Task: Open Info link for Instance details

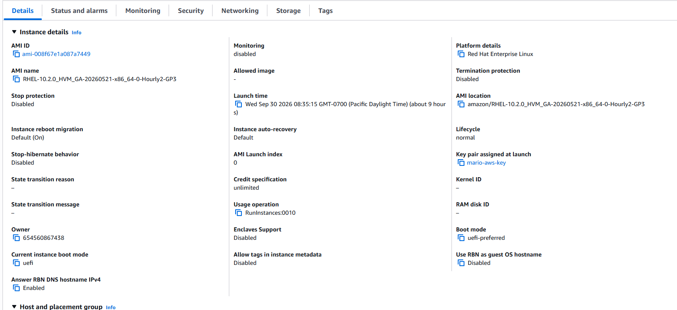Action: [77, 33]
